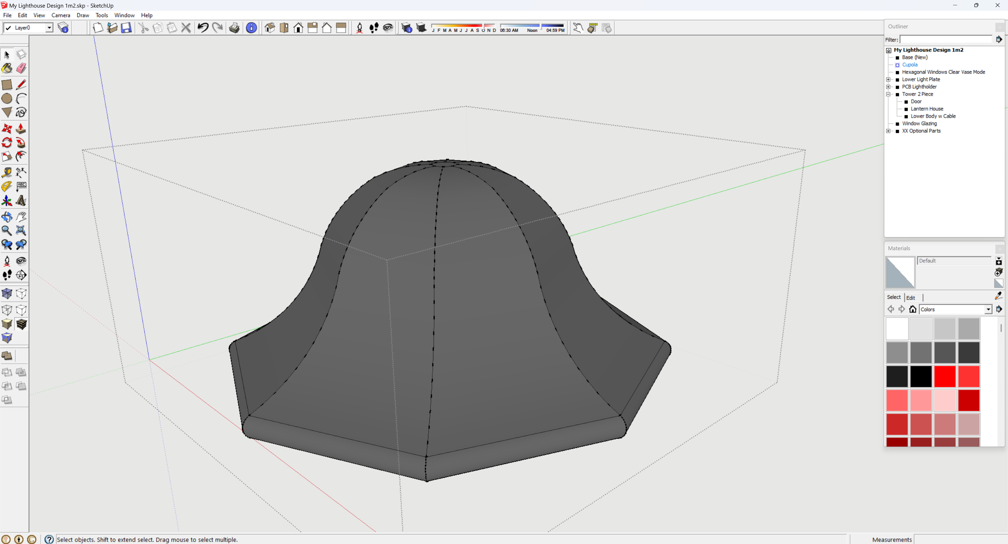Click the Outliner Filter input field

coord(946,39)
